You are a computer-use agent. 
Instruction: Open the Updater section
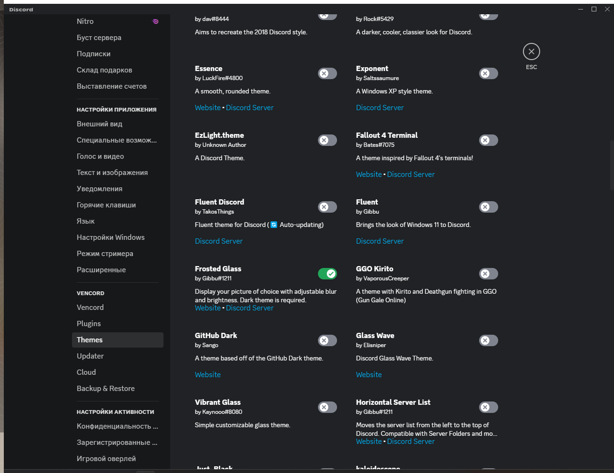pos(90,356)
